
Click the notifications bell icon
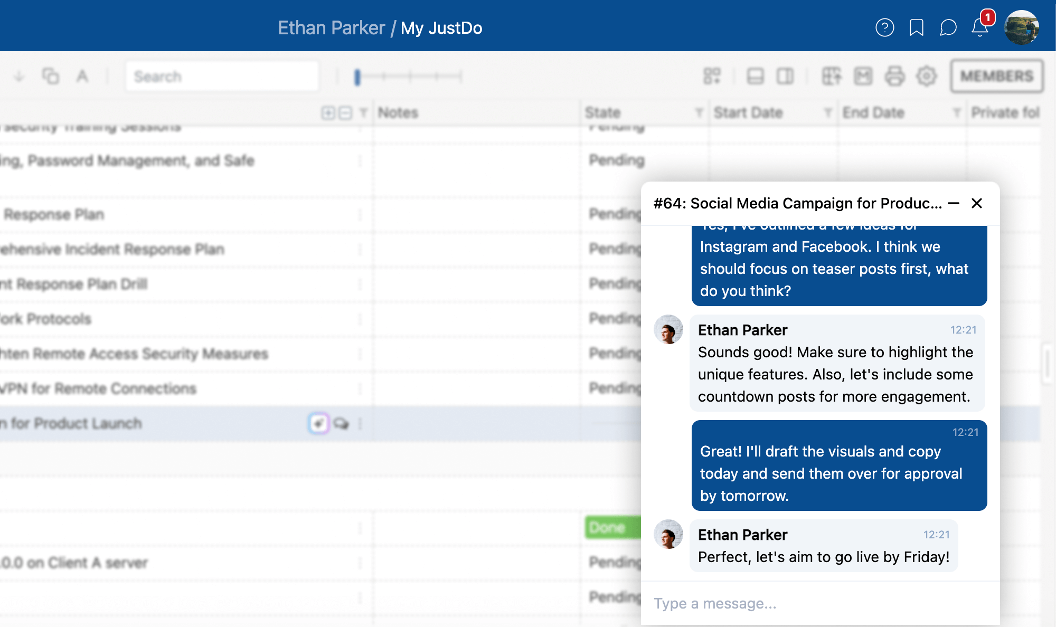click(979, 27)
